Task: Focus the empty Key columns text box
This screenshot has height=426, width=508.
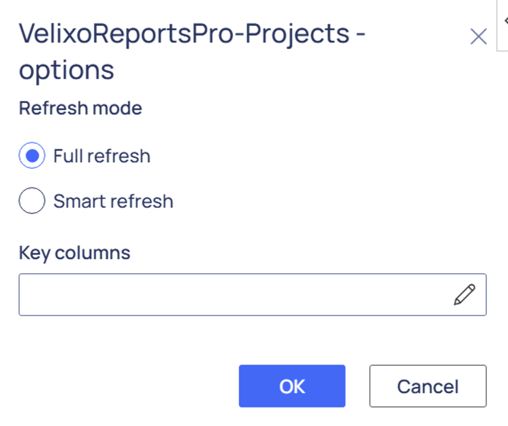Action: pos(231,295)
